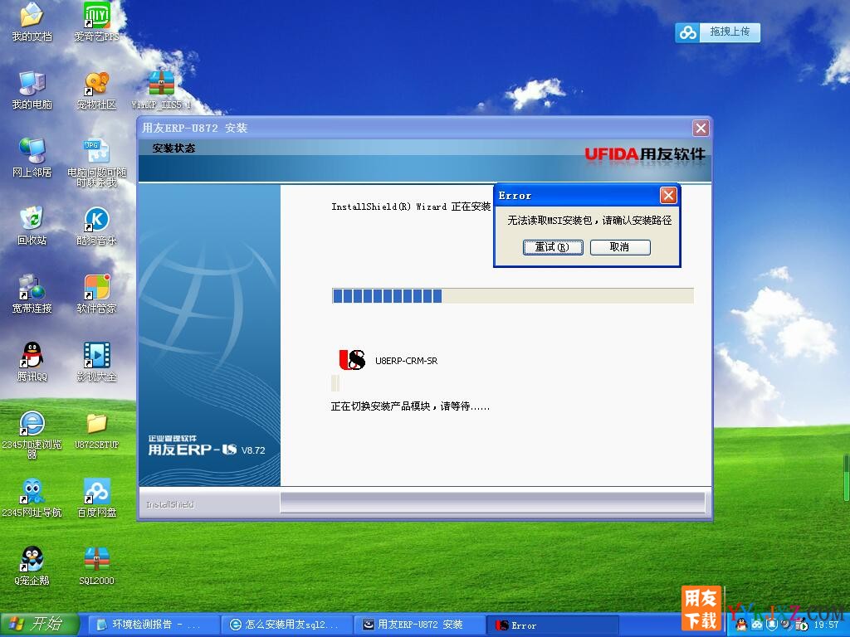
Task: Click the shield security tray icon
Action: (x=772, y=625)
